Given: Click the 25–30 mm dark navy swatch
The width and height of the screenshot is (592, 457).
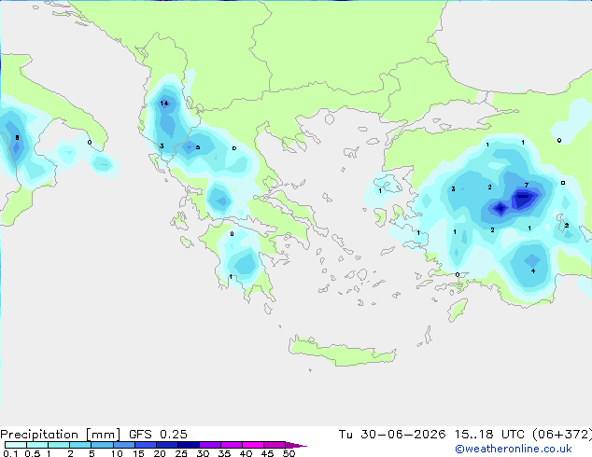Looking at the screenshot, I should tap(189, 445).
